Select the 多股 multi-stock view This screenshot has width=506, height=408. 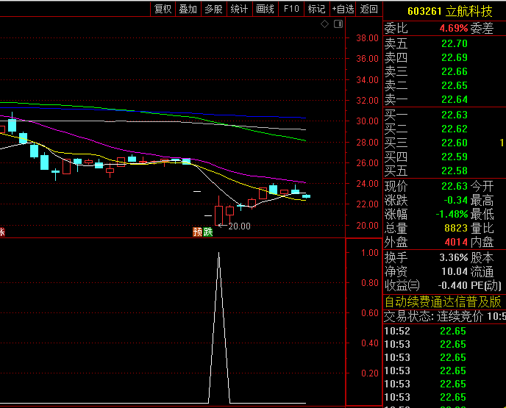point(213,9)
